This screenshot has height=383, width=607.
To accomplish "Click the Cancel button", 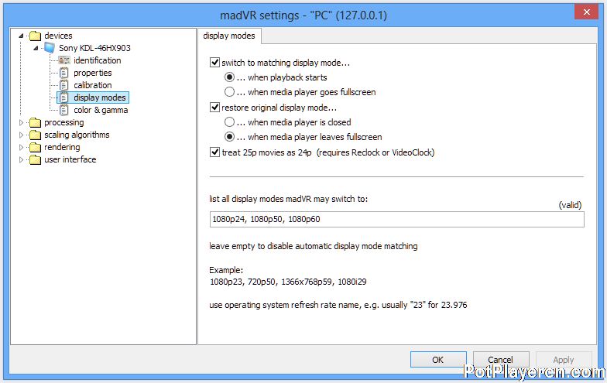I will [x=500, y=360].
